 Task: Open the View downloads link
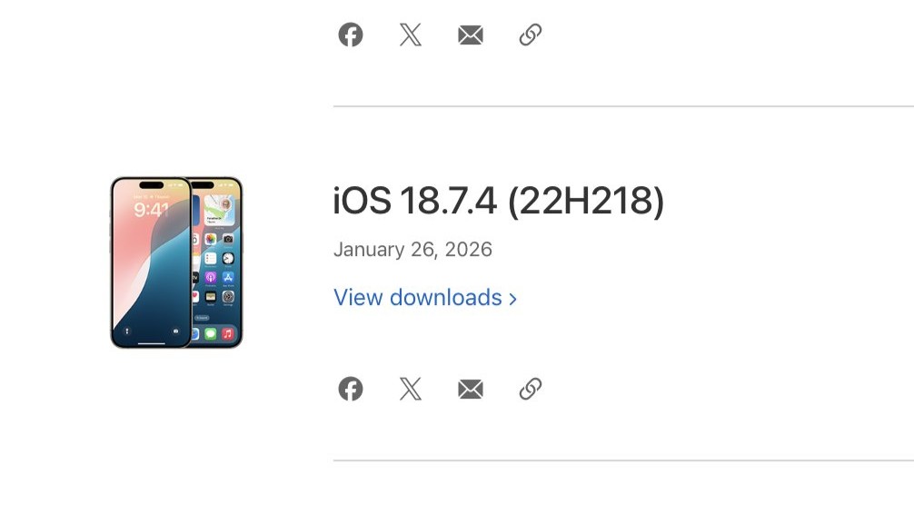pyautogui.click(x=418, y=297)
